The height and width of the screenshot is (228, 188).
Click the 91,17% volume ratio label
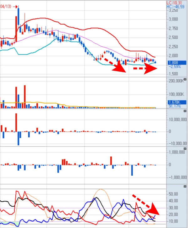coord(175,106)
